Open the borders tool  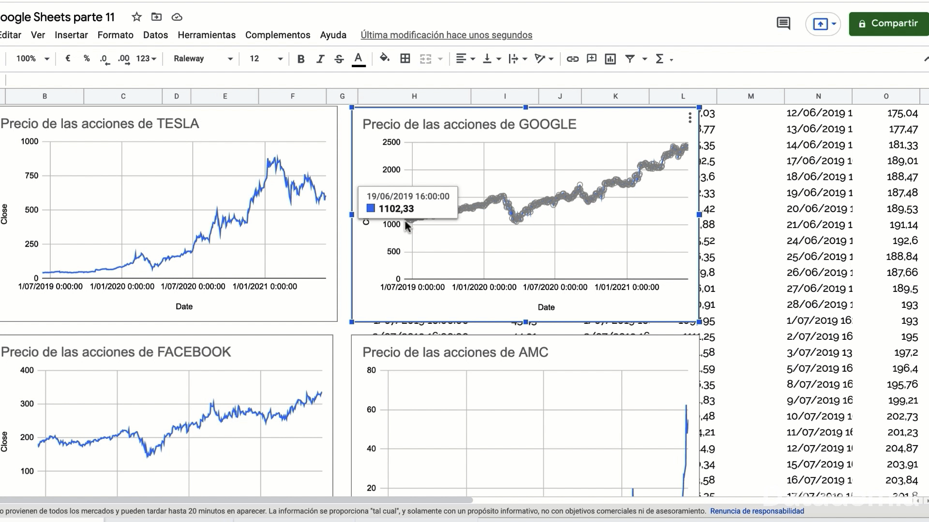[405, 58]
